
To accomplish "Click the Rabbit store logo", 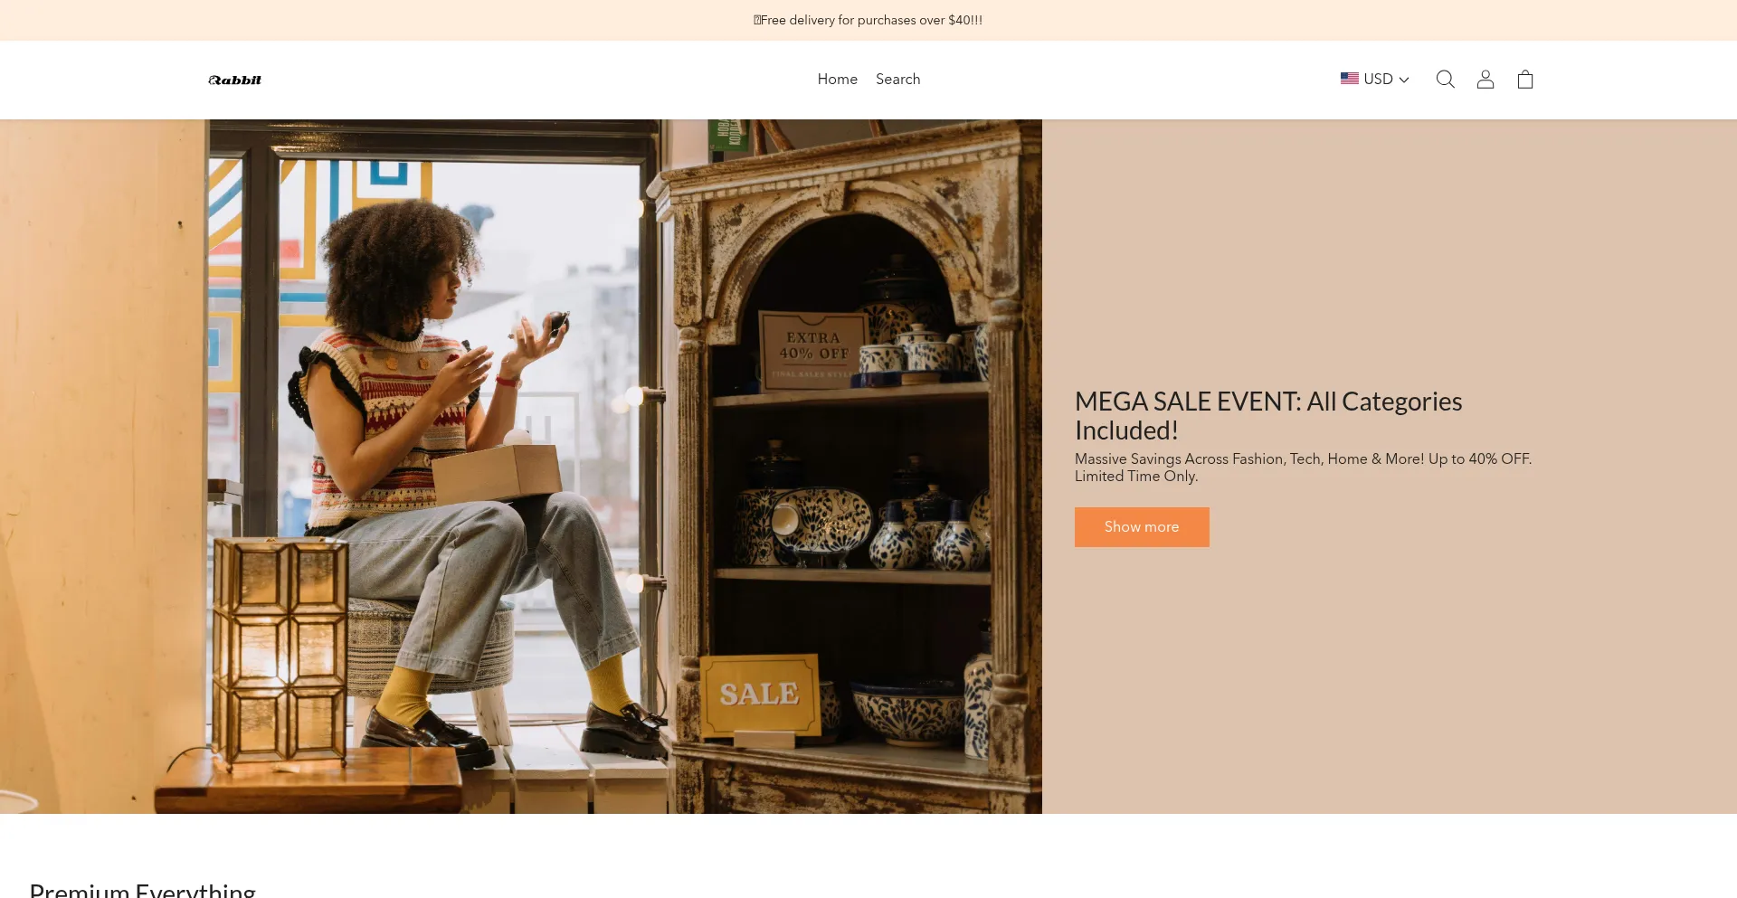I will [x=235, y=80].
